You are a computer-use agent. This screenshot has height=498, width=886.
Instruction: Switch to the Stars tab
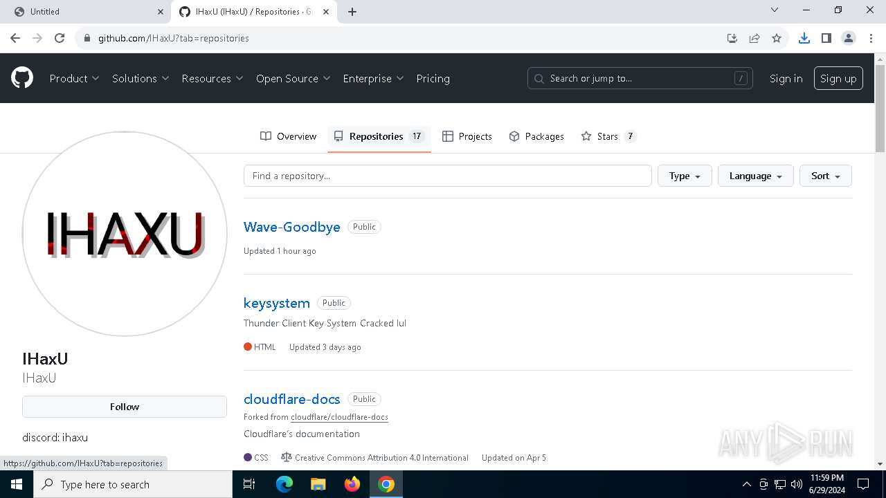608,136
